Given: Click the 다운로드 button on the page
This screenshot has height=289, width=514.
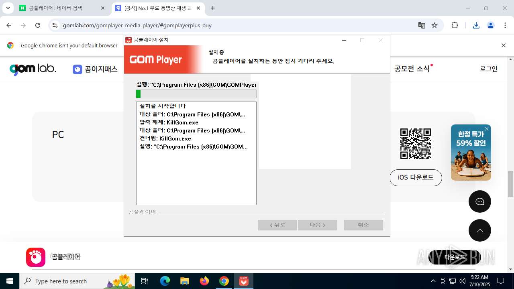Looking at the screenshot, I should tap(455, 257).
